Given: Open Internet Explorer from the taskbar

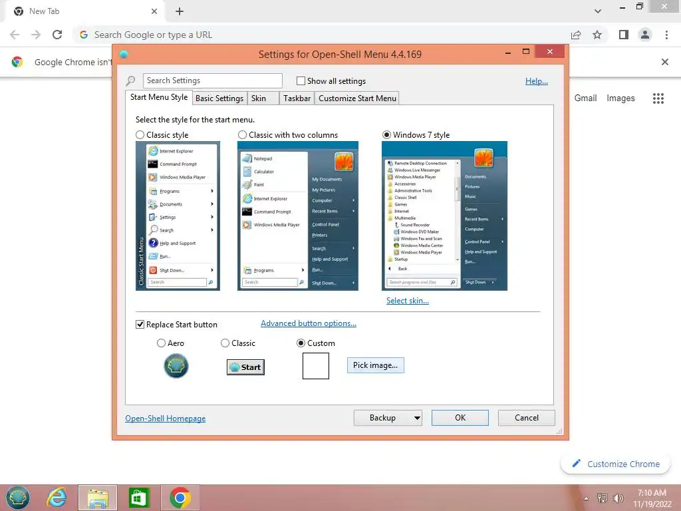Looking at the screenshot, I should click(57, 497).
